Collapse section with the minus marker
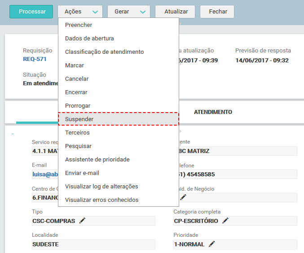Viewport: 304px width, 253px height. pos(13,134)
